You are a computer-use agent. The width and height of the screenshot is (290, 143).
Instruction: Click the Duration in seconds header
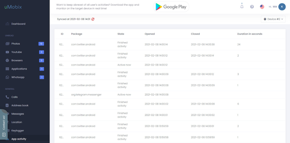[x=250, y=34]
